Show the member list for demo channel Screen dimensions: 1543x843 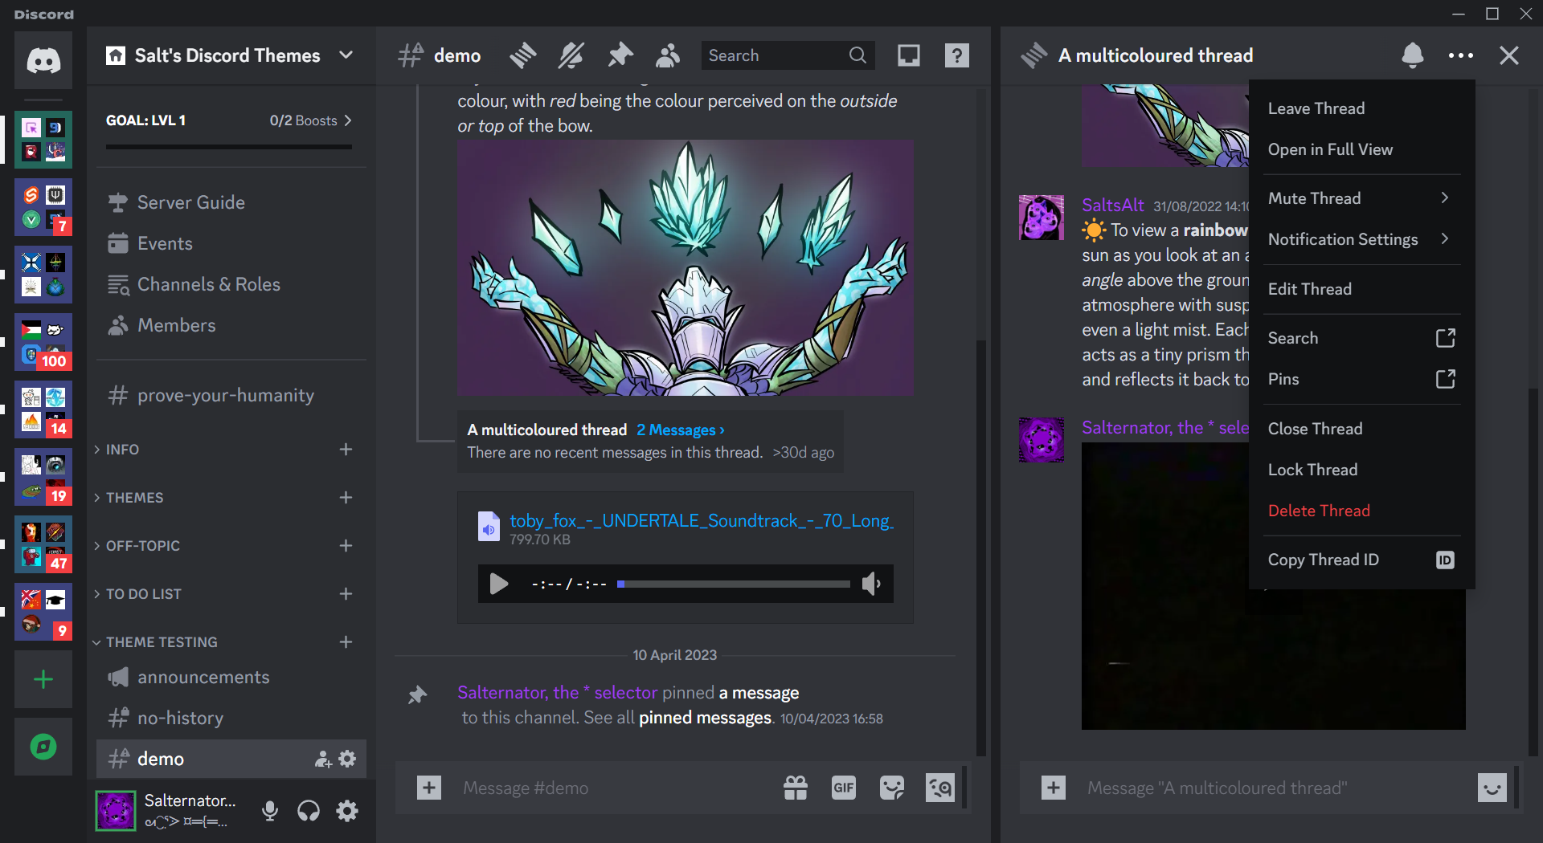668,55
